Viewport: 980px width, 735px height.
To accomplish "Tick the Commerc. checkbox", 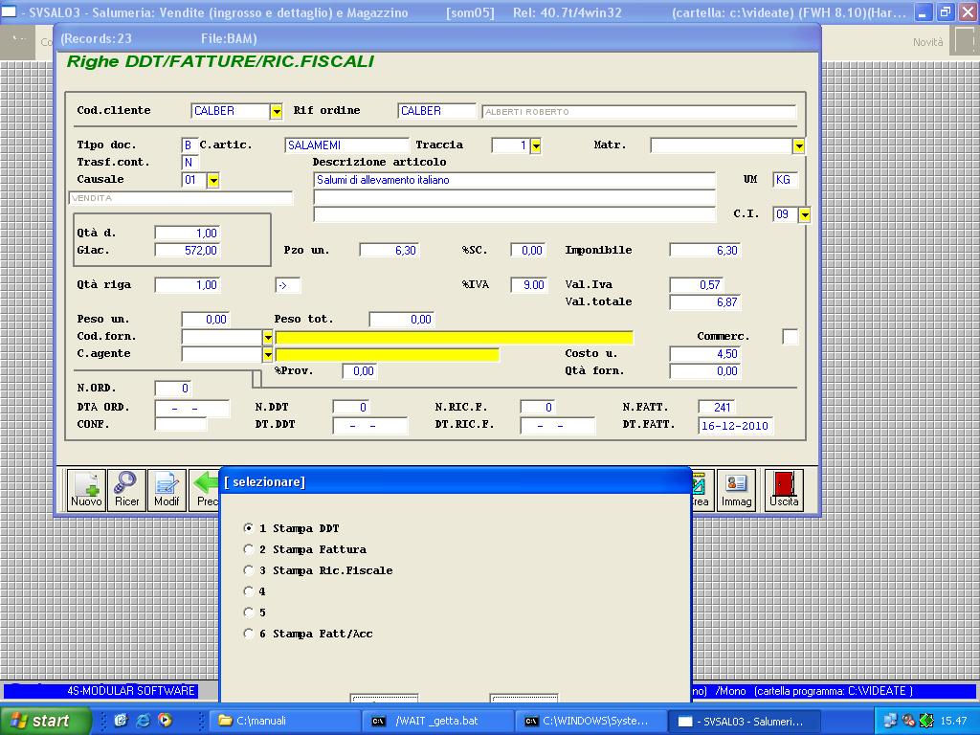I will 790,336.
